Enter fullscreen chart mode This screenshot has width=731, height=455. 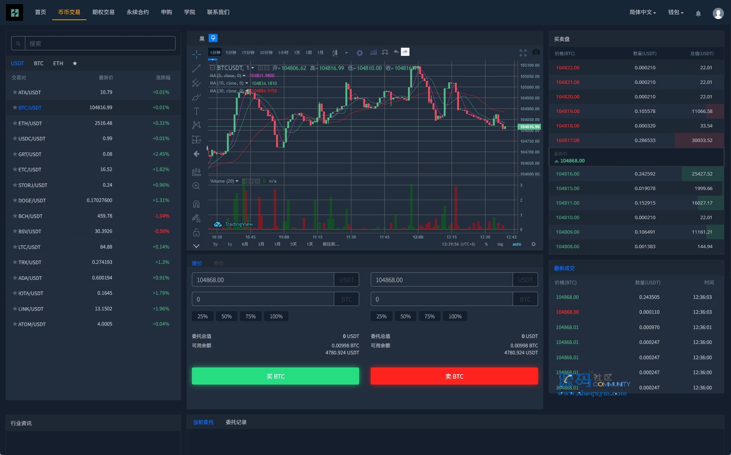(523, 53)
